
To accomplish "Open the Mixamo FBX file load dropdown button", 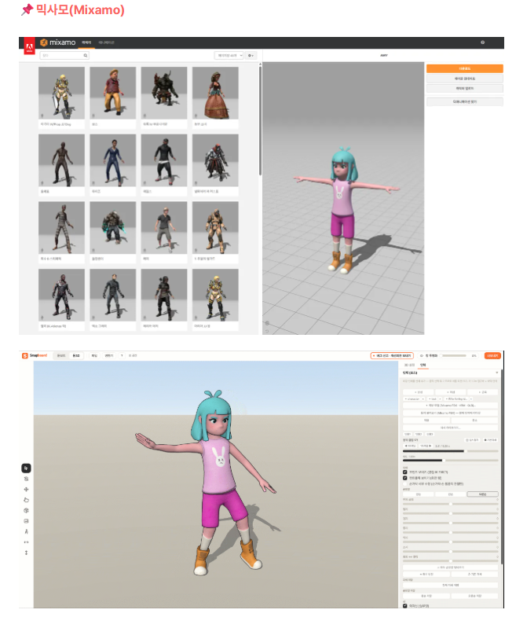I will click(450, 406).
